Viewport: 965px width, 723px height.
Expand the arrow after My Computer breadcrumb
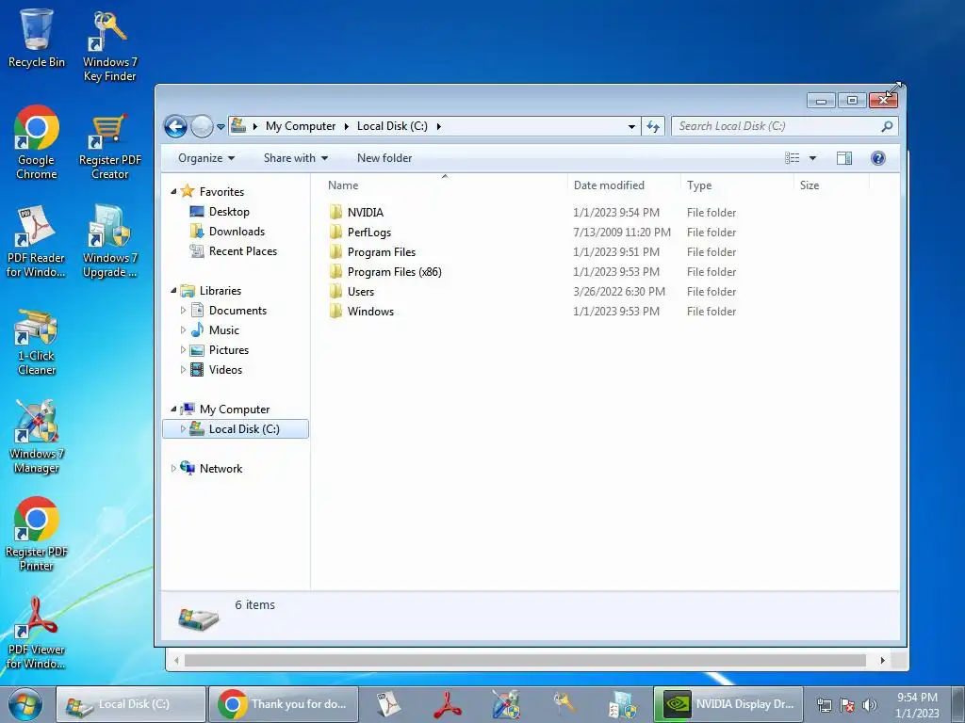click(x=347, y=127)
